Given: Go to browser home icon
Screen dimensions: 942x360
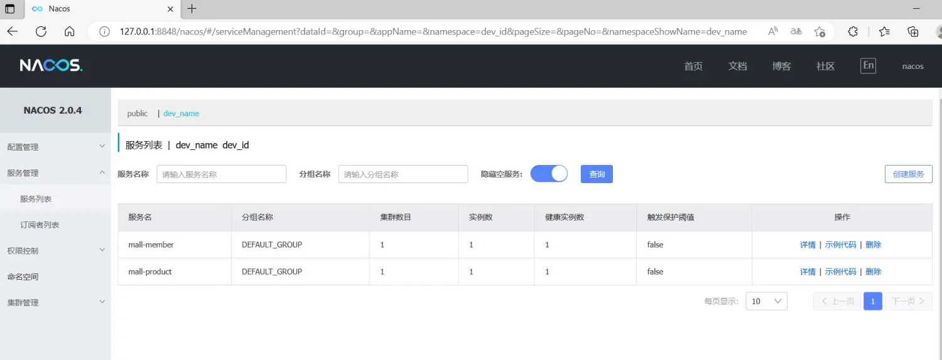Looking at the screenshot, I should (70, 31).
